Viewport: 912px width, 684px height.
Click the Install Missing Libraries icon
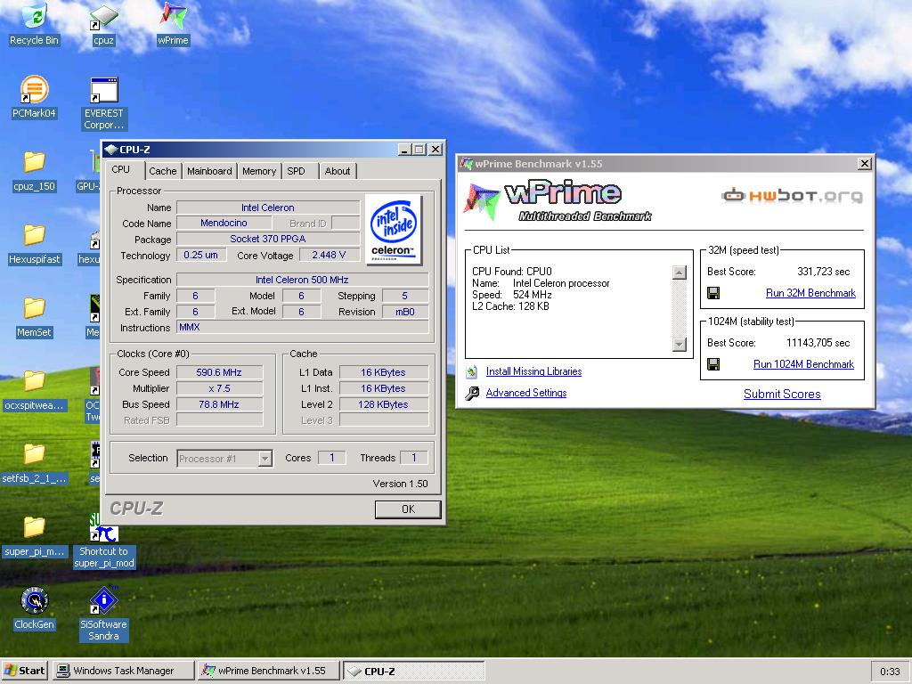pyautogui.click(x=472, y=371)
